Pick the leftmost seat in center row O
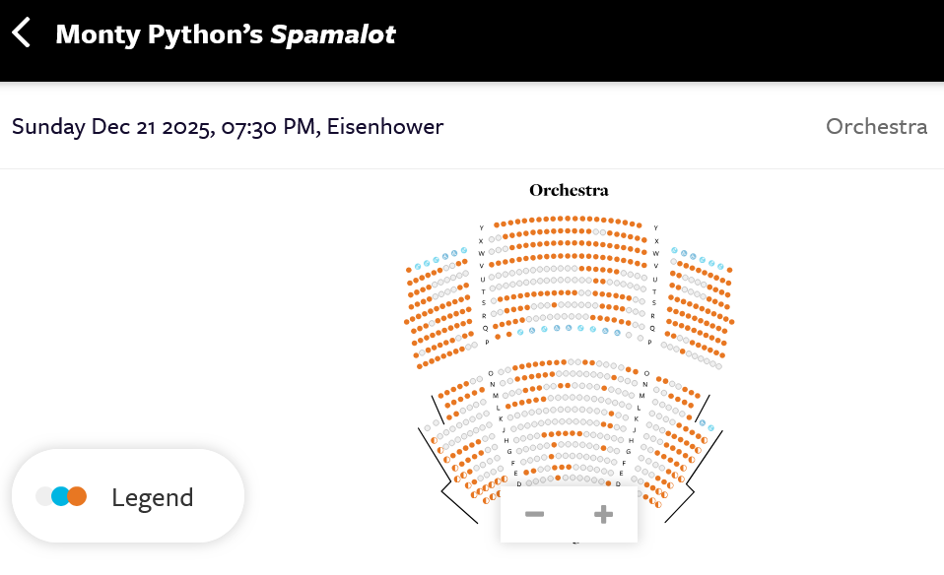This screenshot has height=575, width=944. pos(501,372)
